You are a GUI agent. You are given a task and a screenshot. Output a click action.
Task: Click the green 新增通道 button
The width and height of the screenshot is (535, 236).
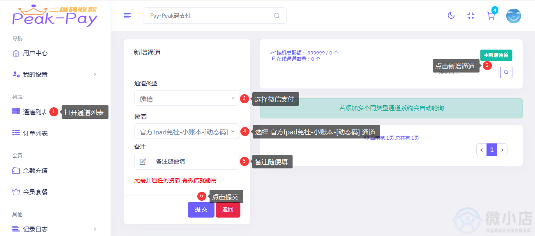(496, 55)
